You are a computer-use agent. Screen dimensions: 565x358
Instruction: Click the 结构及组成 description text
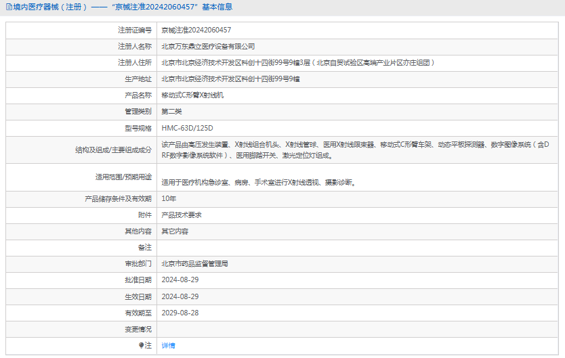point(355,150)
